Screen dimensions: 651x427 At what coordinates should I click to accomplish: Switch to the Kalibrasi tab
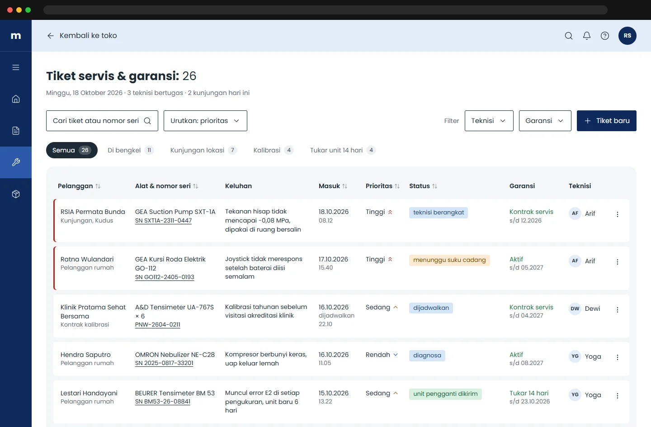[274, 150]
